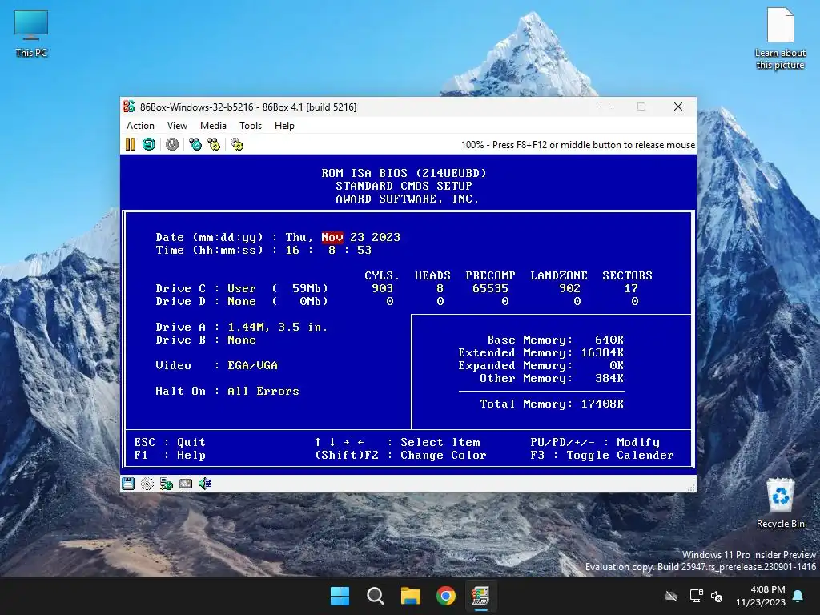Open File Explorer from taskbar
Viewport: 820px width, 615px height.
click(411, 596)
